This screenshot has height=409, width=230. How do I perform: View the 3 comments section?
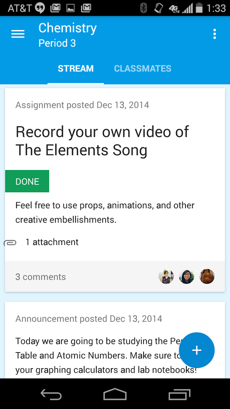(40, 277)
